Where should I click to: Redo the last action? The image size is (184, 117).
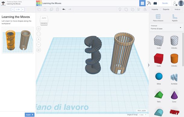(70, 9)
